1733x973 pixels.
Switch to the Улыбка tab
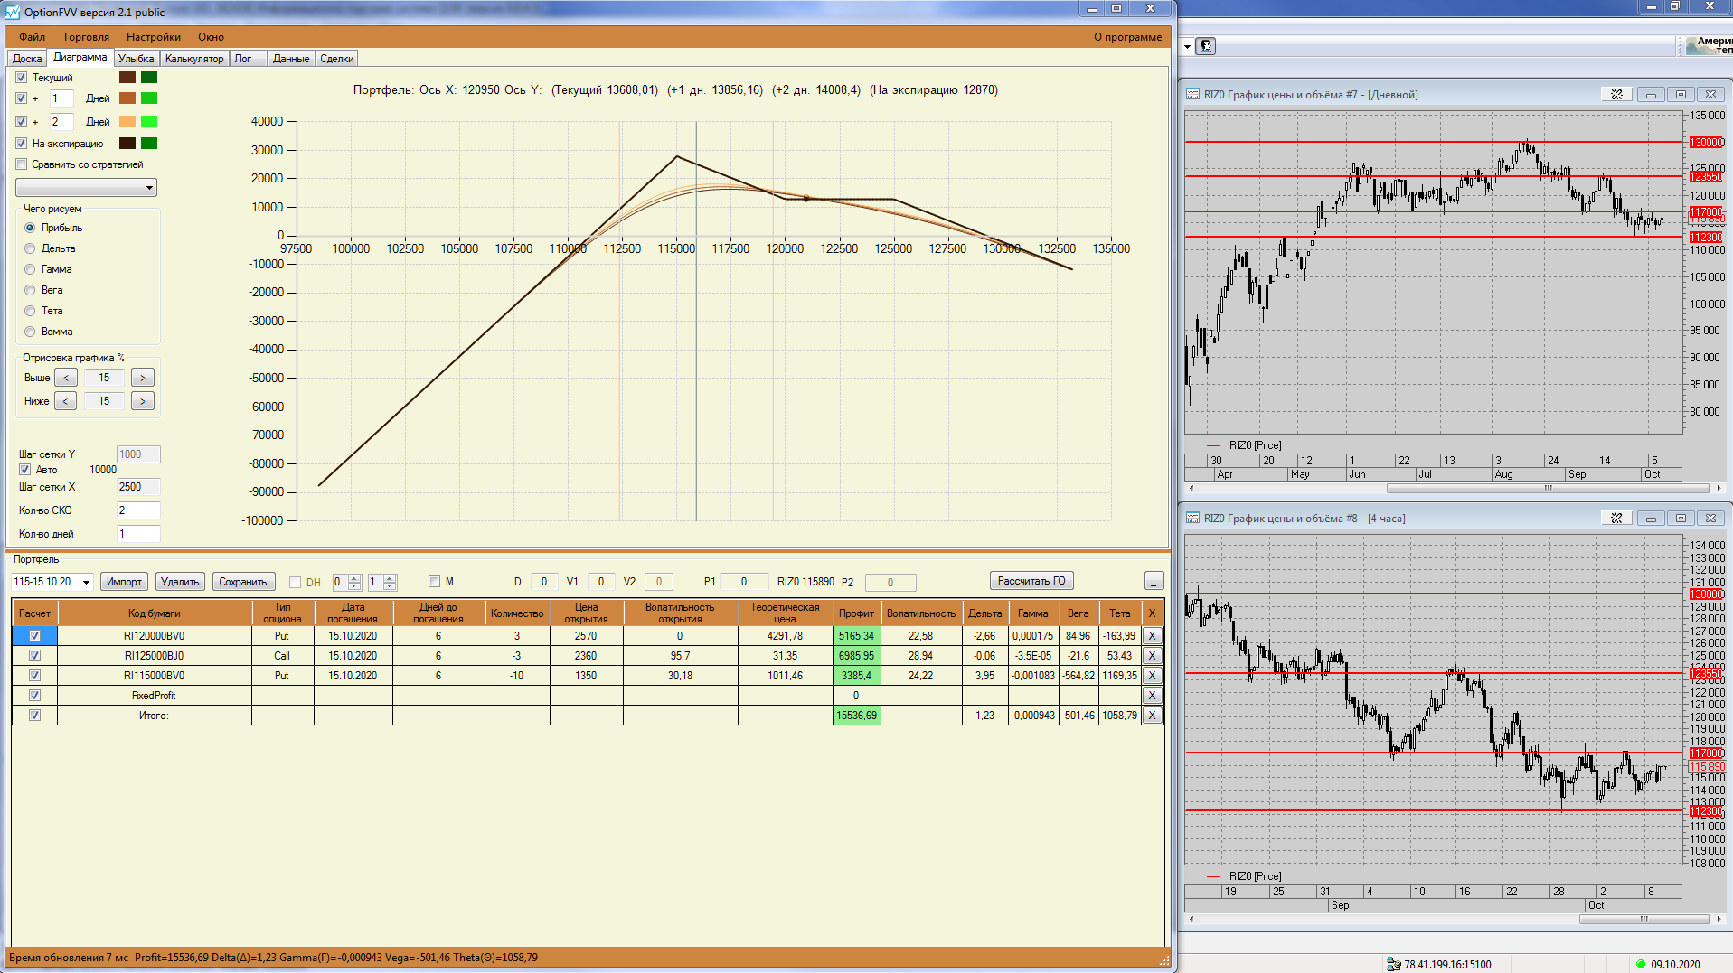tap(136, 59)
